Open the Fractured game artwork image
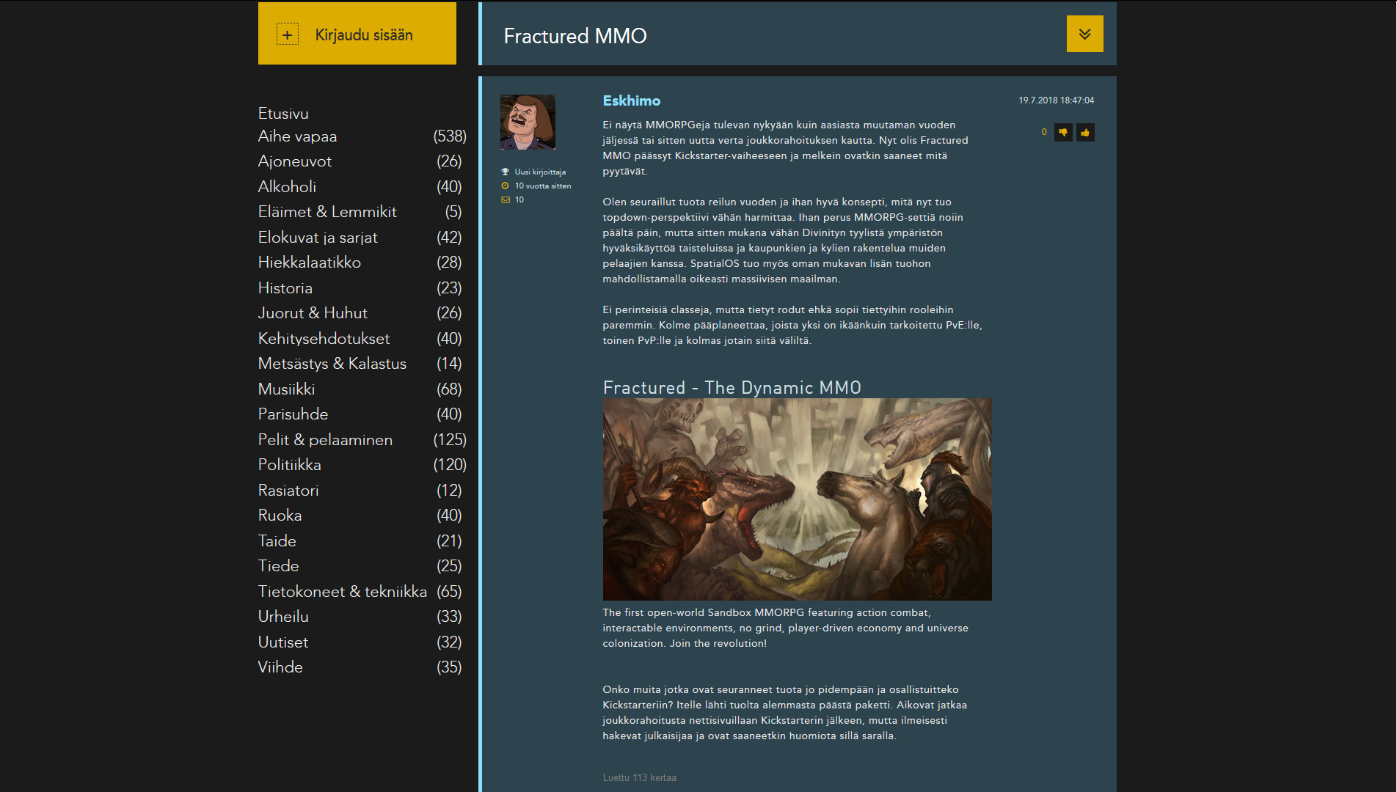 coord(797,499)
